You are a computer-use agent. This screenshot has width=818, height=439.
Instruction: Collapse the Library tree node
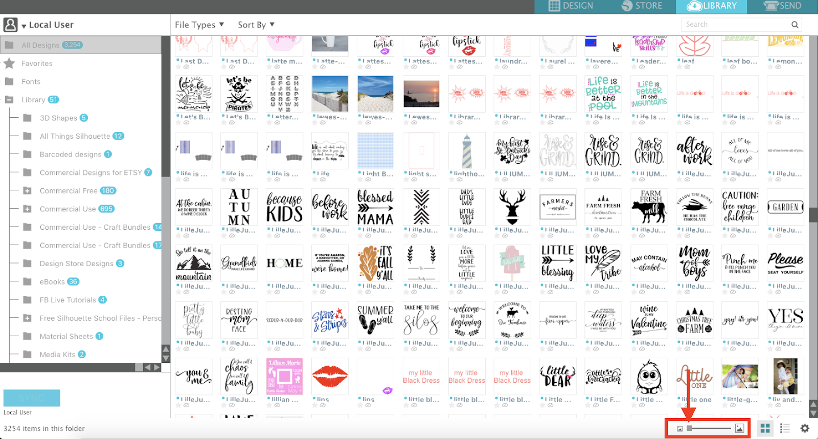tap(9, 100)
